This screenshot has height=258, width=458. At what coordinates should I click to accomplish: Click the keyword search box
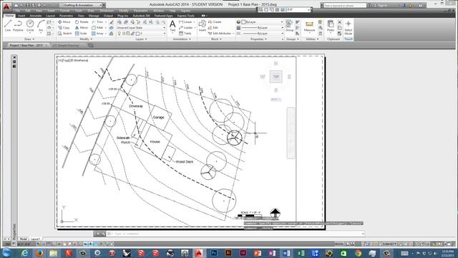pyautogui.click(x=345, y=5)
